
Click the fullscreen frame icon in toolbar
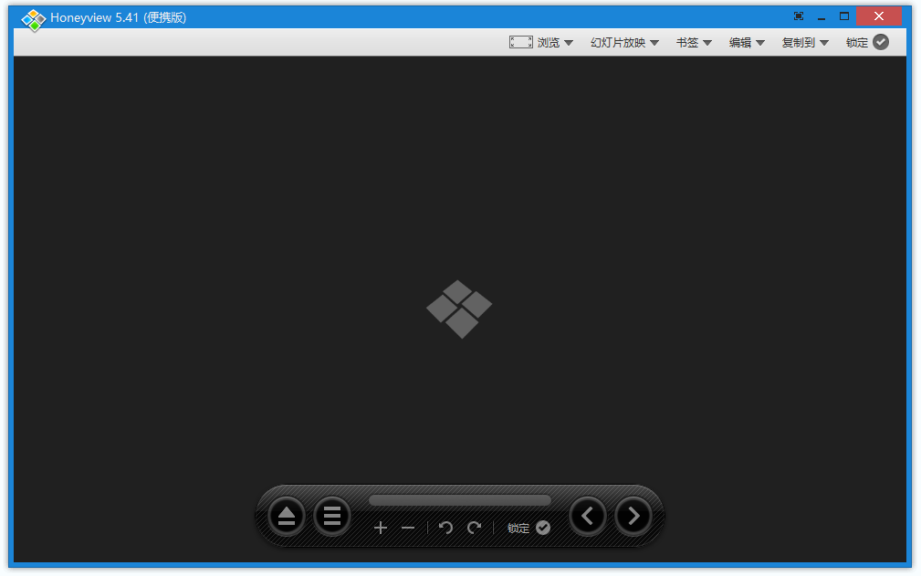[x=521, y=42]
